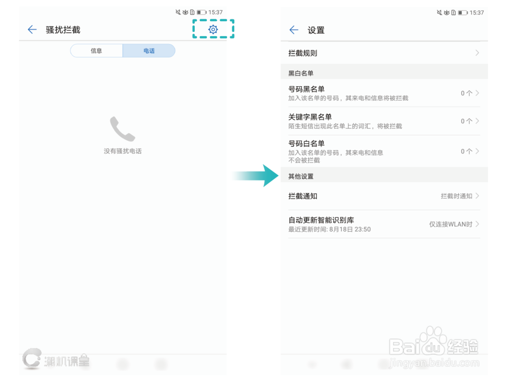Open 自动更新智能识别库 option
The image size is (507, 380).
[x=384, y=224]
